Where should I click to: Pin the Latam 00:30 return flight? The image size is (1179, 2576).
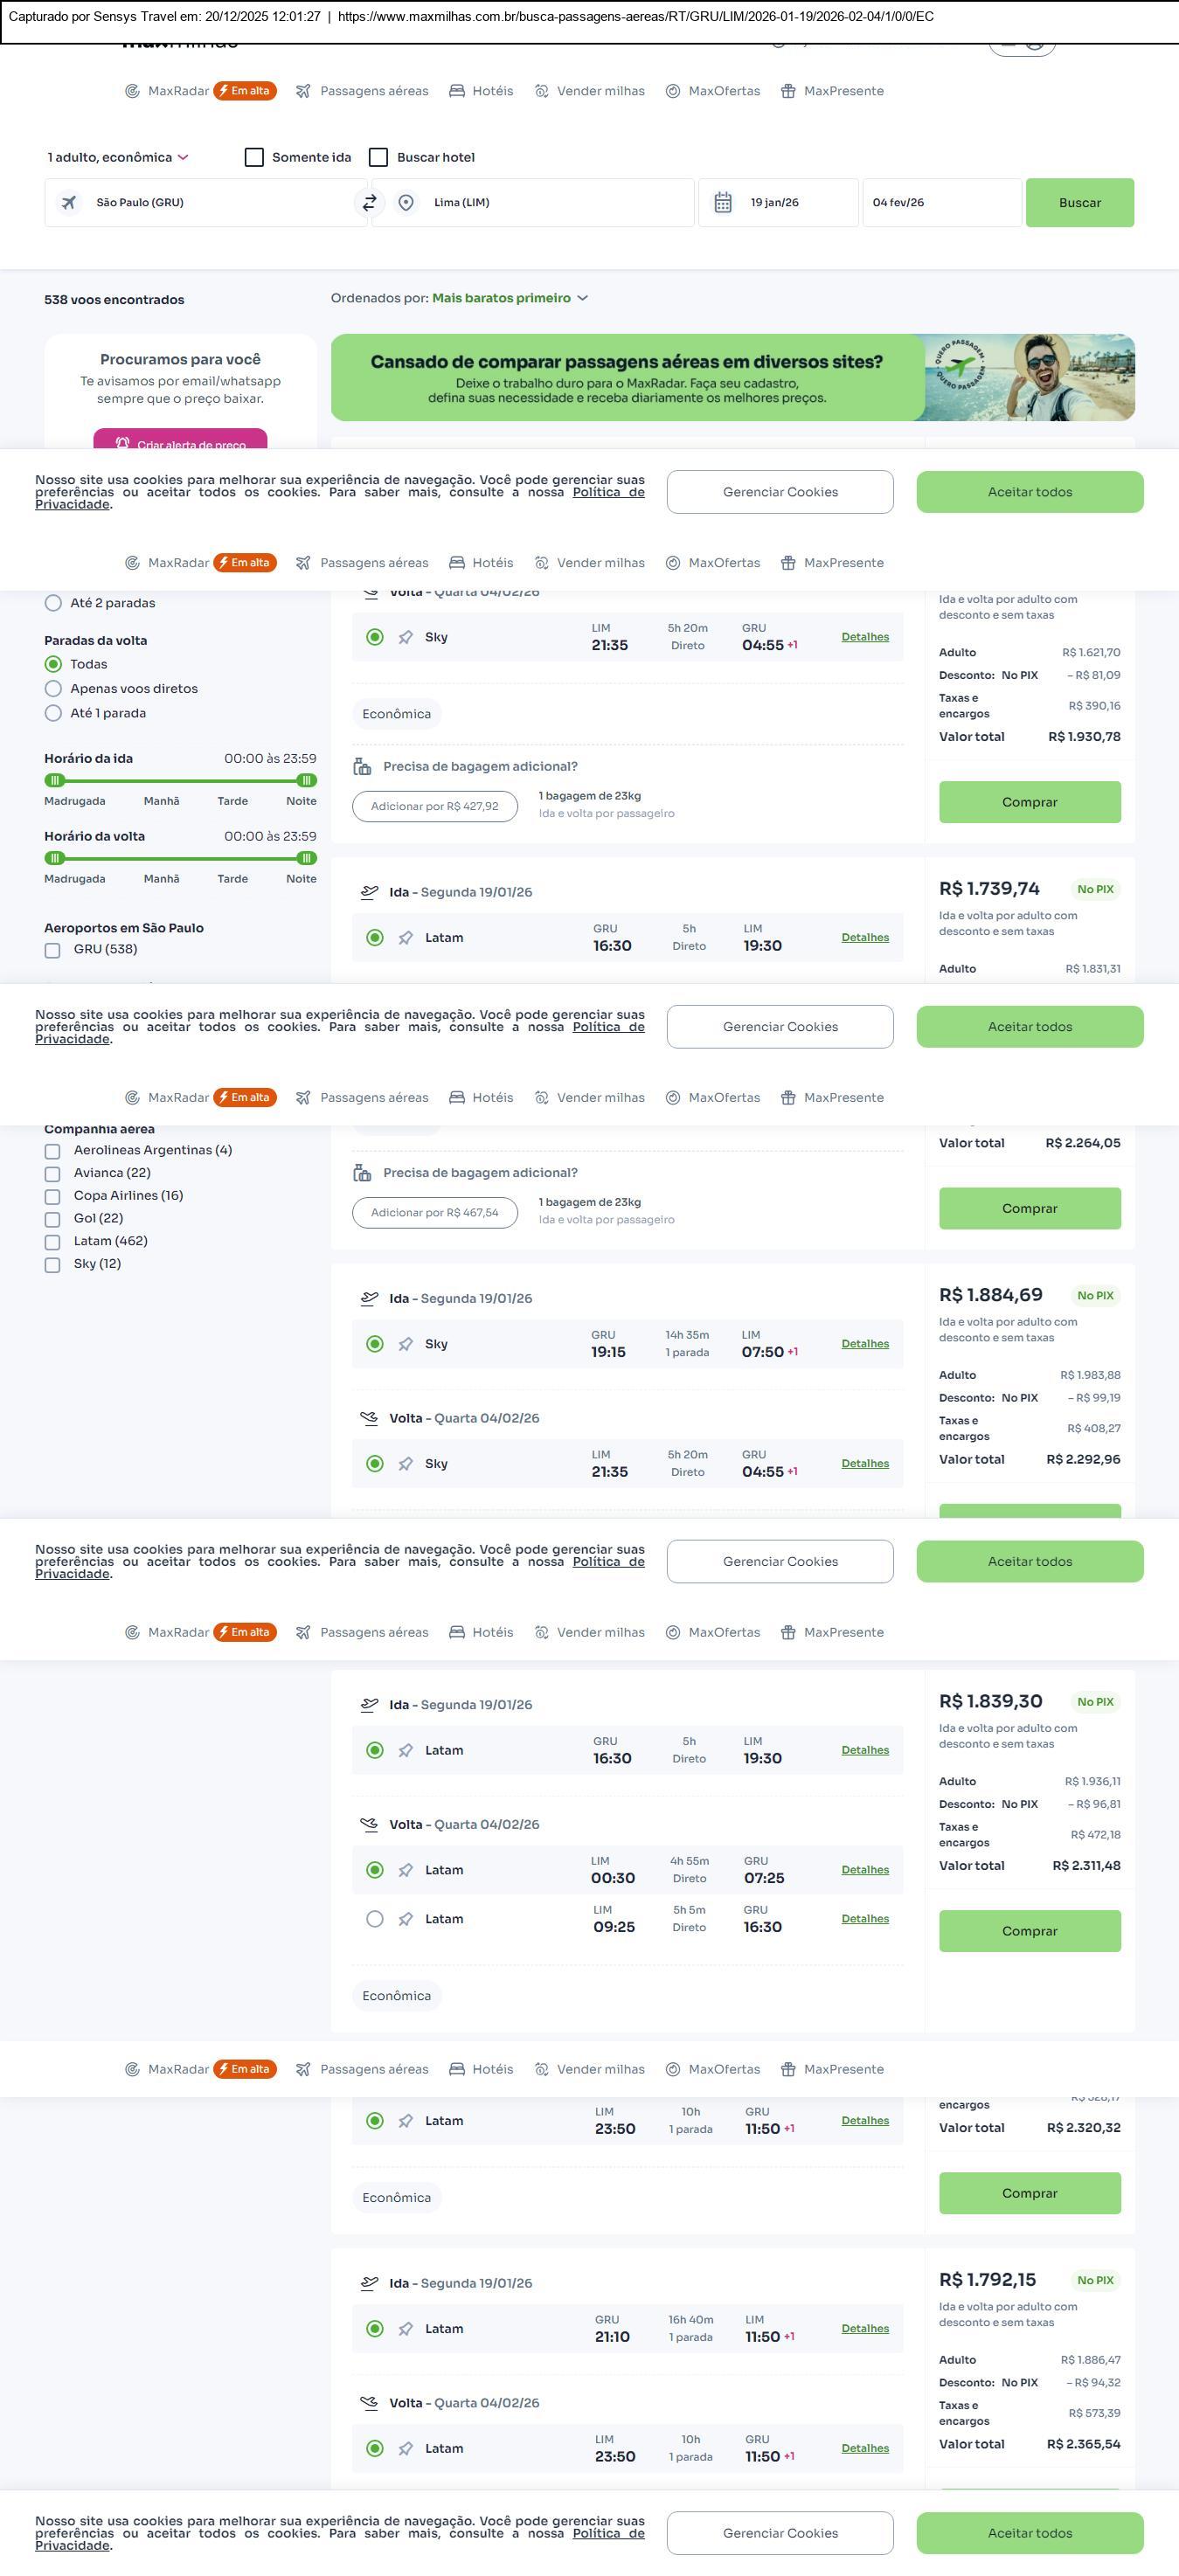pyautogui.click(x=405, y=1870)
